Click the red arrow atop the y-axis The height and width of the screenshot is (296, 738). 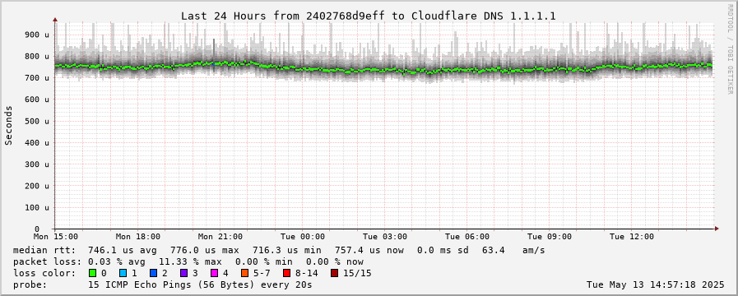tap(55, 20)
